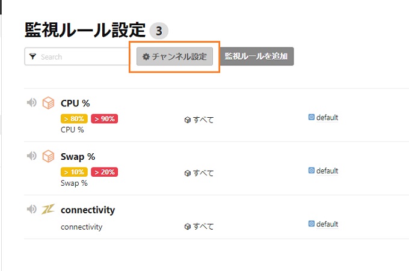The width and height of the screenshot is (409, 271).
Task: Toggle the speaker icon for connectivity rule
Action: coord(32,209)
